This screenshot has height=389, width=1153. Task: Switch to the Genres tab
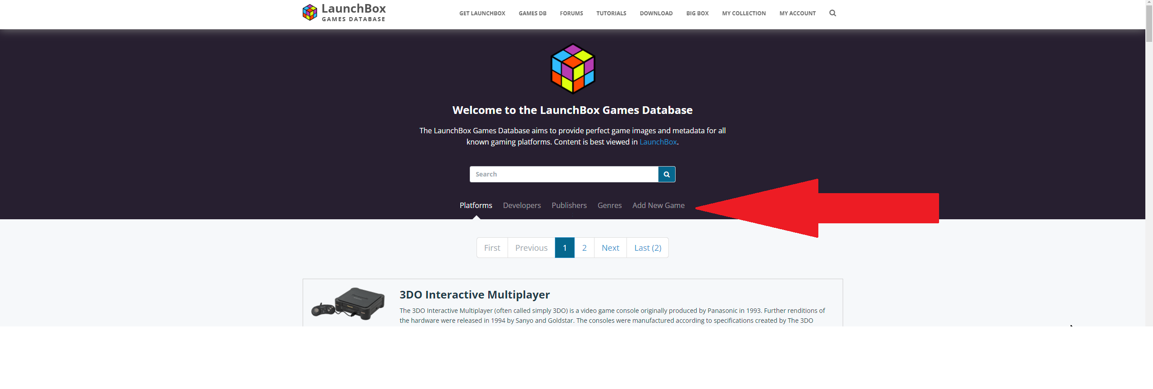(x=609, y=205)
